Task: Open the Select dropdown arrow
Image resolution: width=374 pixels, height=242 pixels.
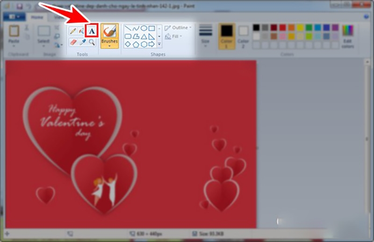Action: point(43,45)
